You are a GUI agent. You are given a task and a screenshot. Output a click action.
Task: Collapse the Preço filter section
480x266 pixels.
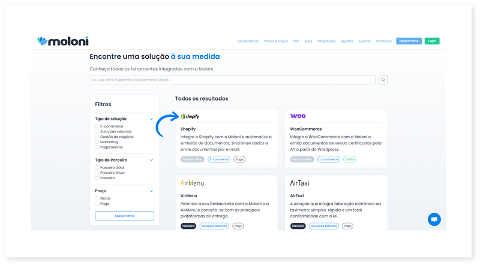(x=151, y=191)
